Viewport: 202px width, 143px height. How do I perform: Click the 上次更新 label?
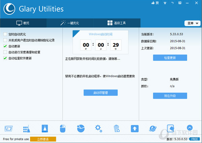click(147, 48)
